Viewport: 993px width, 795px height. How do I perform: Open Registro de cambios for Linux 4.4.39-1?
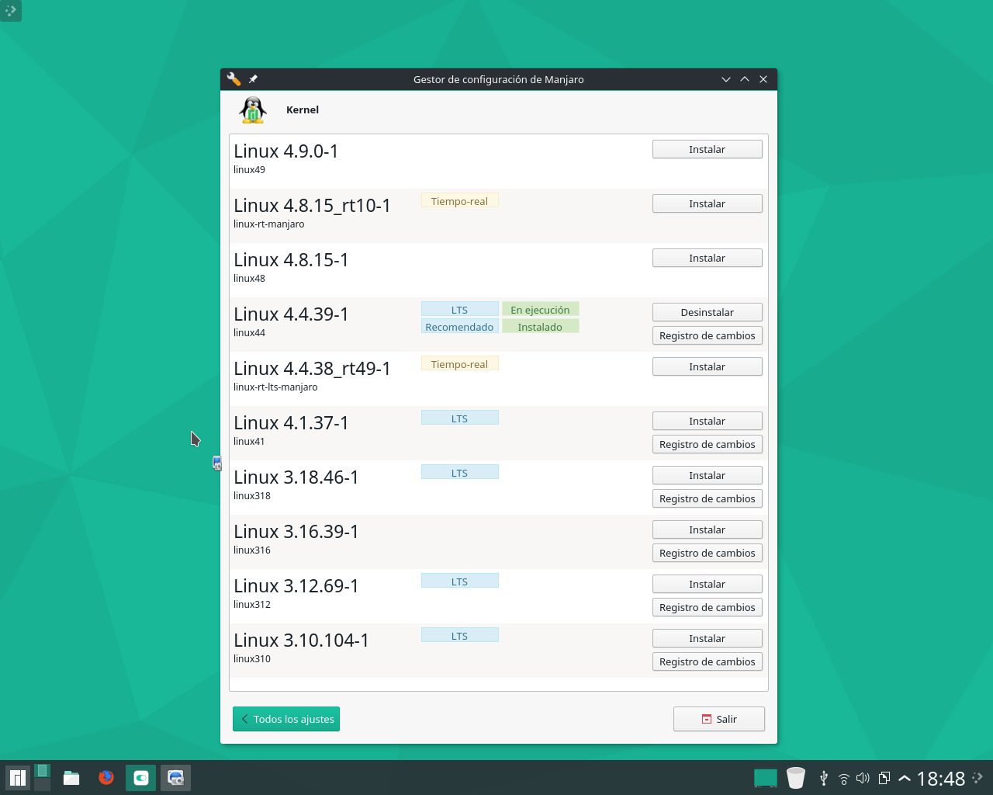[708, 335]
